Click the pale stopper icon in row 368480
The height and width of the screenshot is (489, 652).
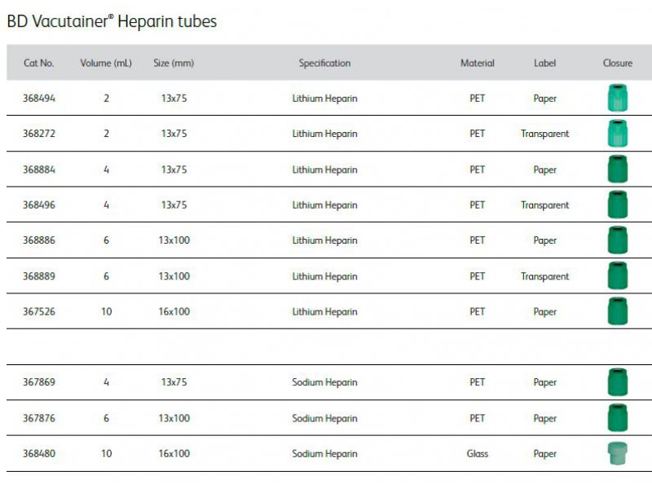(x=618, y=453)
